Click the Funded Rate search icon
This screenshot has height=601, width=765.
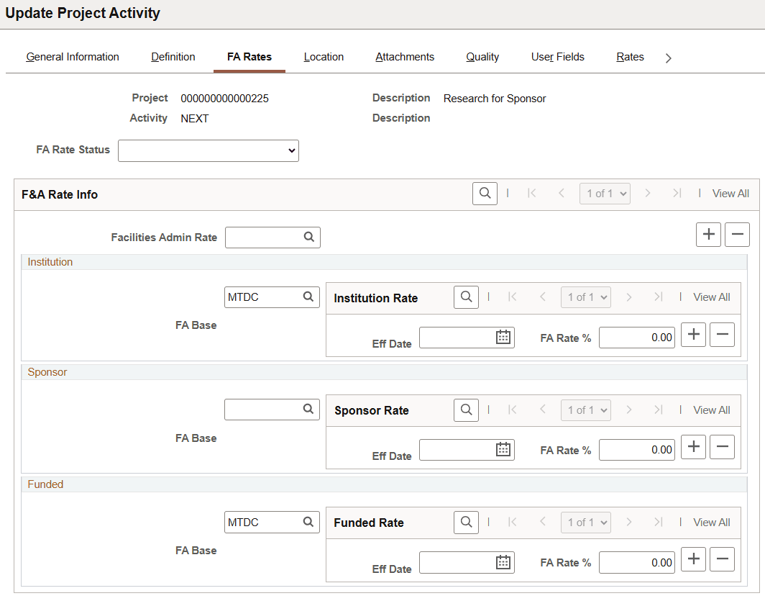pos(466,522)
